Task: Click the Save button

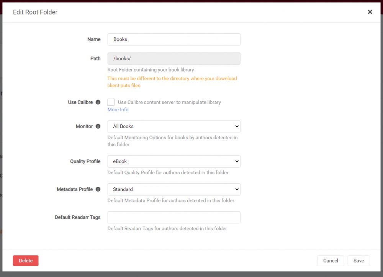Action: [x=358, y=261]
